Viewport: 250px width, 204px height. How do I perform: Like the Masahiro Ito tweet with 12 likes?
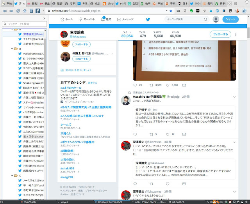pyautogui.click(x=168, y=134)
